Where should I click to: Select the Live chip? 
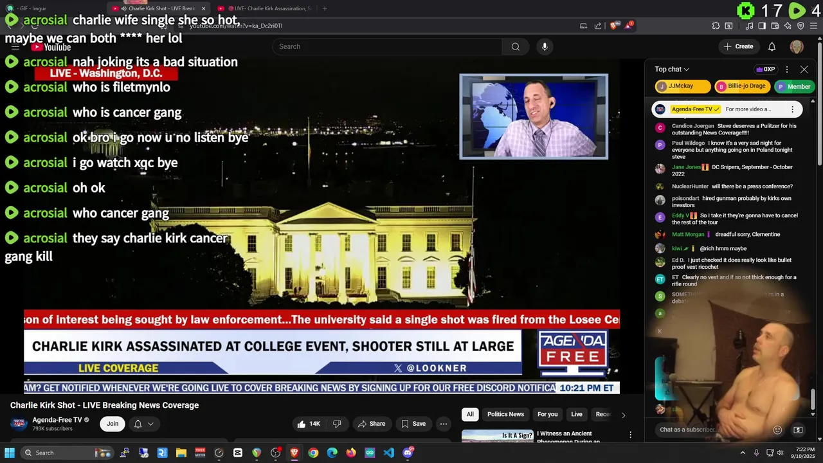click(577, 414)
